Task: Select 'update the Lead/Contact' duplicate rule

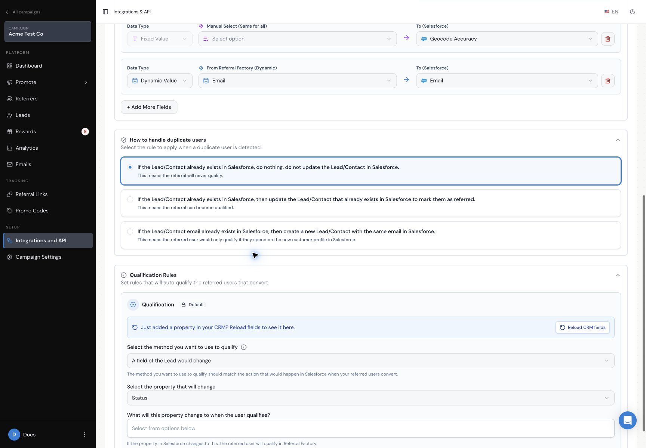Action: (x=371, y=203)
